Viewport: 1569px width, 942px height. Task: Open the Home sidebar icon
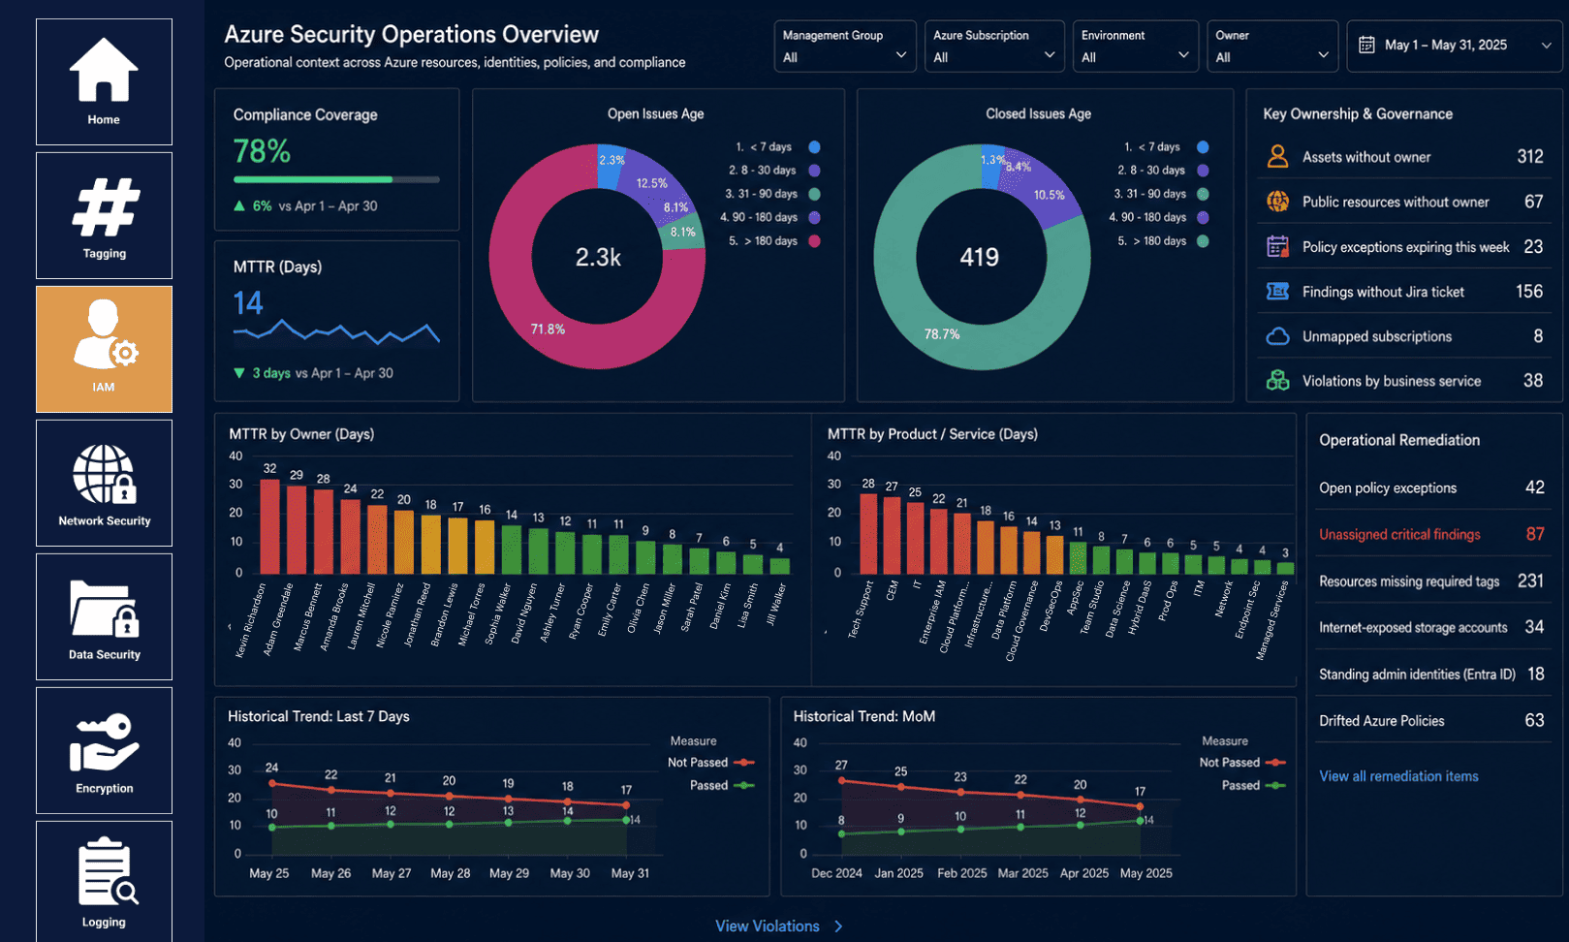(x=104, y=70)
